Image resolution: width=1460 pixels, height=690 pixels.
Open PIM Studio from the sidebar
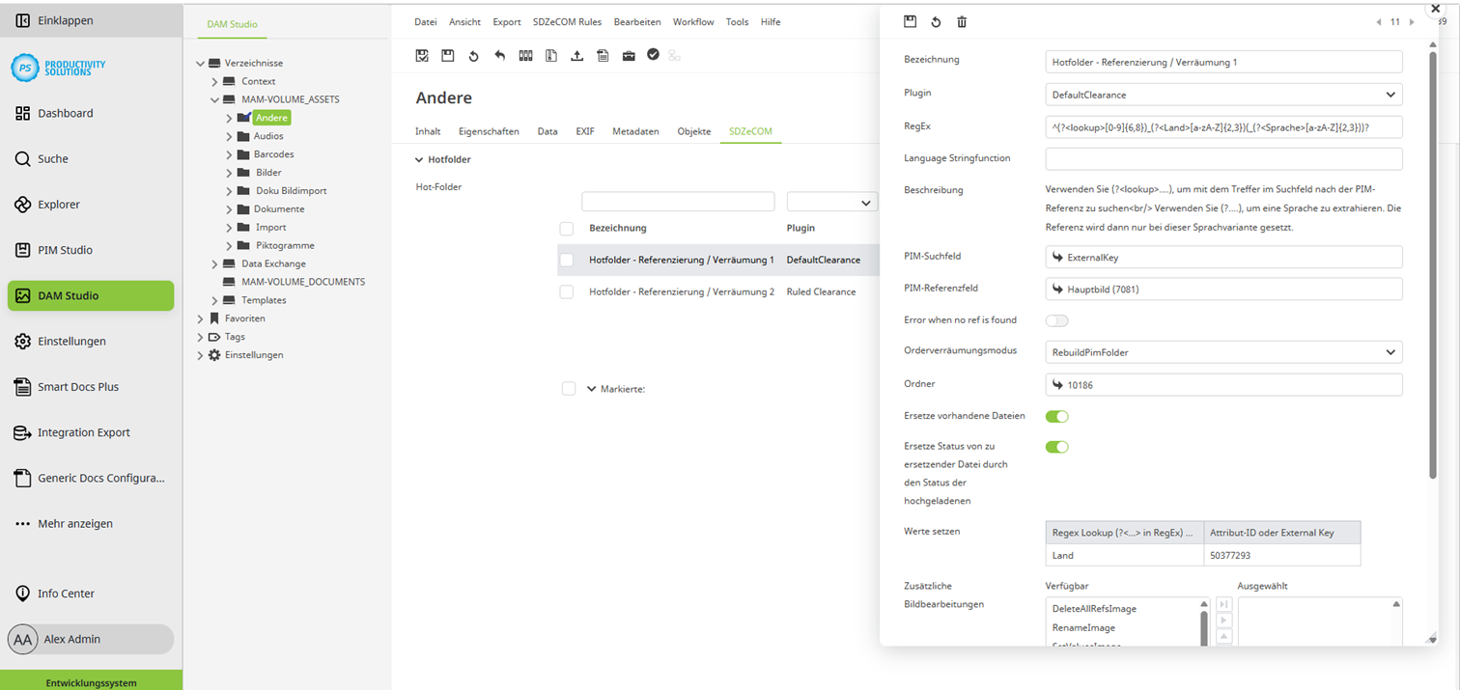[65, 250]
